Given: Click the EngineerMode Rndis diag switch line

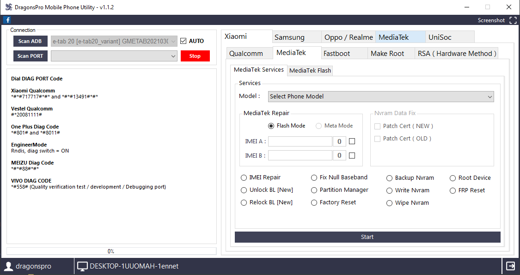Looking at the screenshot, I should pyautogui.click(x=40, y=151).
